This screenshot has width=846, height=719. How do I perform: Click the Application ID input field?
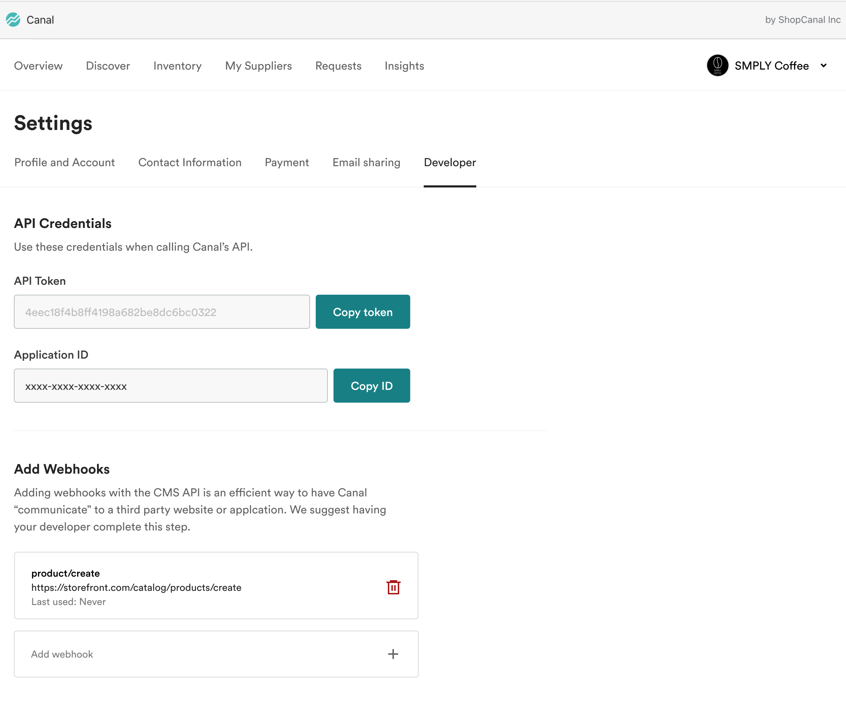coord(170,386)
